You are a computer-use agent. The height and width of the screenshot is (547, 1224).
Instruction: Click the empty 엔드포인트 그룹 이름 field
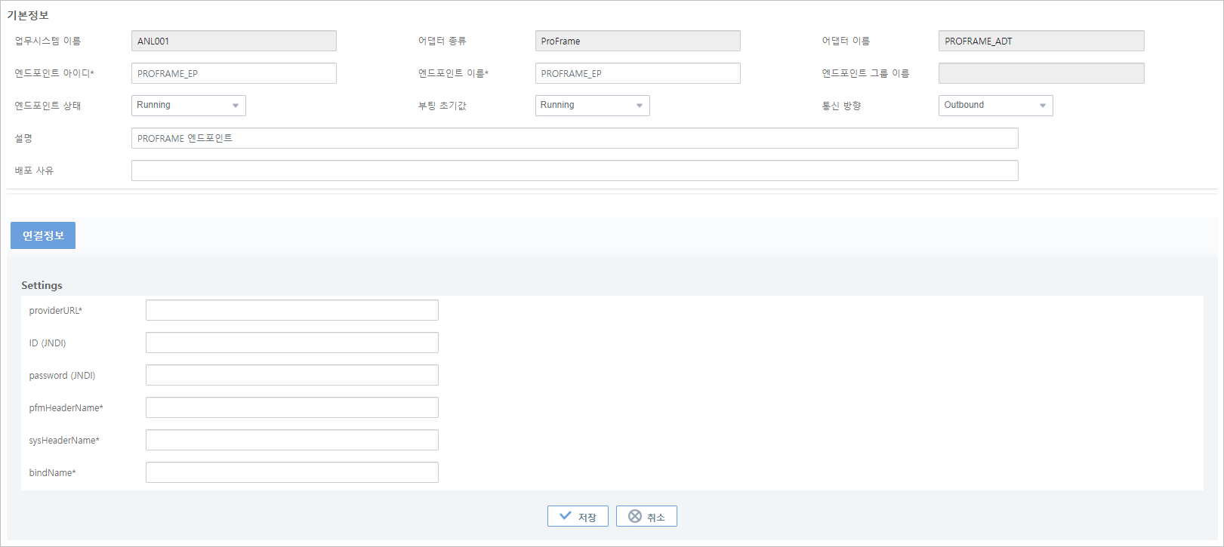point(1041,73)
